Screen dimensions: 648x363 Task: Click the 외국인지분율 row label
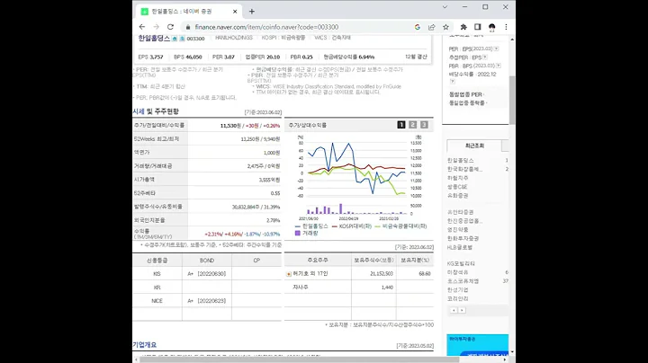tap(149, 220)
